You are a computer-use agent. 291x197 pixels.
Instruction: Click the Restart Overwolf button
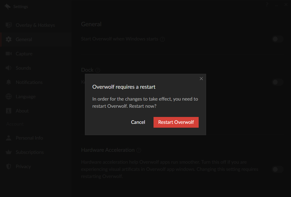[x=176, y=122]
